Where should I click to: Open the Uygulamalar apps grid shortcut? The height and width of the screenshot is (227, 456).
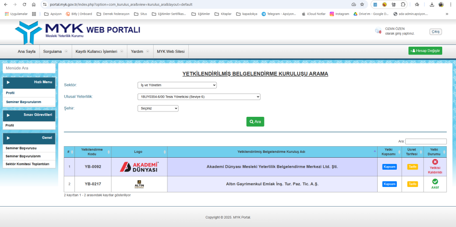click(x=16, y=14)
